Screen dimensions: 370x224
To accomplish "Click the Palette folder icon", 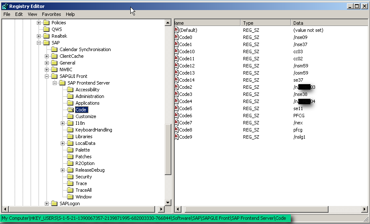I will [x=70, y=150].
